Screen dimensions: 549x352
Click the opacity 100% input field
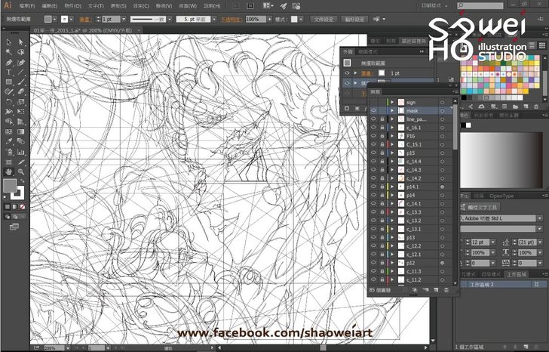[x=253, y=18]
